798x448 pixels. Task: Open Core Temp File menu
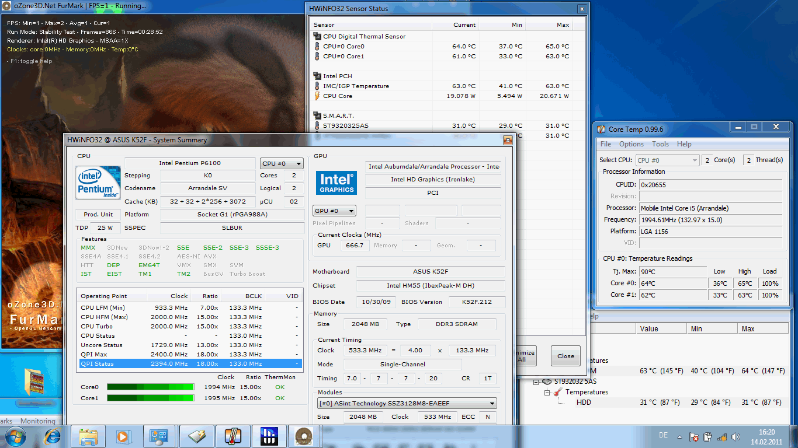[606, 144]
